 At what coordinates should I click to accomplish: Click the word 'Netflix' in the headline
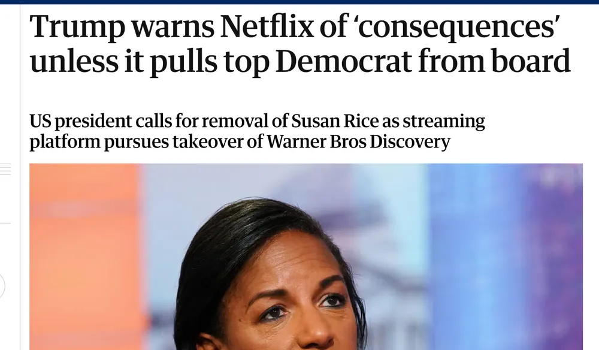(x=267, y=26)
